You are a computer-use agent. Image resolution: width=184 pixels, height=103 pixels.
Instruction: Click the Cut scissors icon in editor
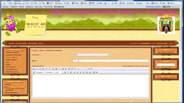37,69
